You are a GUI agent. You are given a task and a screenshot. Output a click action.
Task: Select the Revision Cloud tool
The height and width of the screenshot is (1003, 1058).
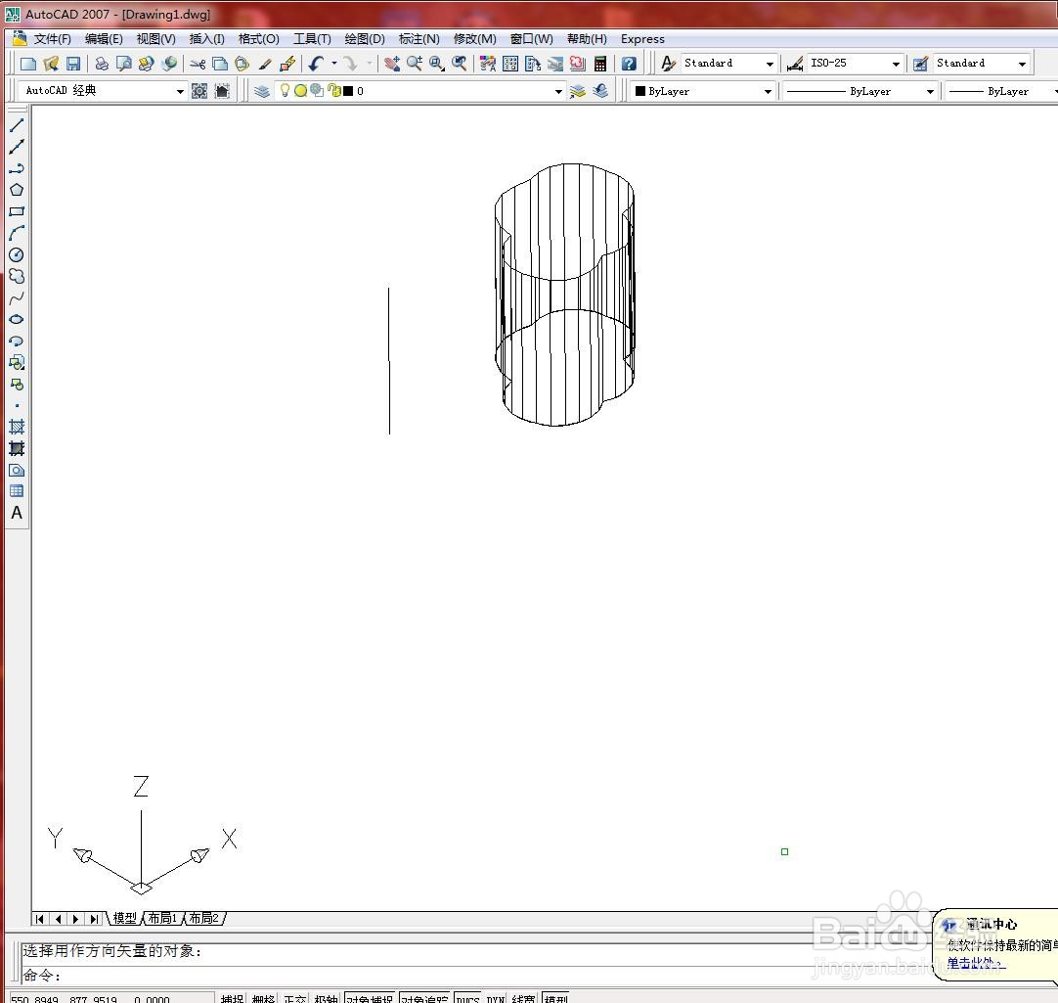[x=17, y=276]
